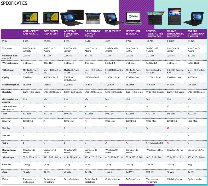
Task: Click the Asus Vivobook numeric keypad checkmark
Action: pos(65,106)
